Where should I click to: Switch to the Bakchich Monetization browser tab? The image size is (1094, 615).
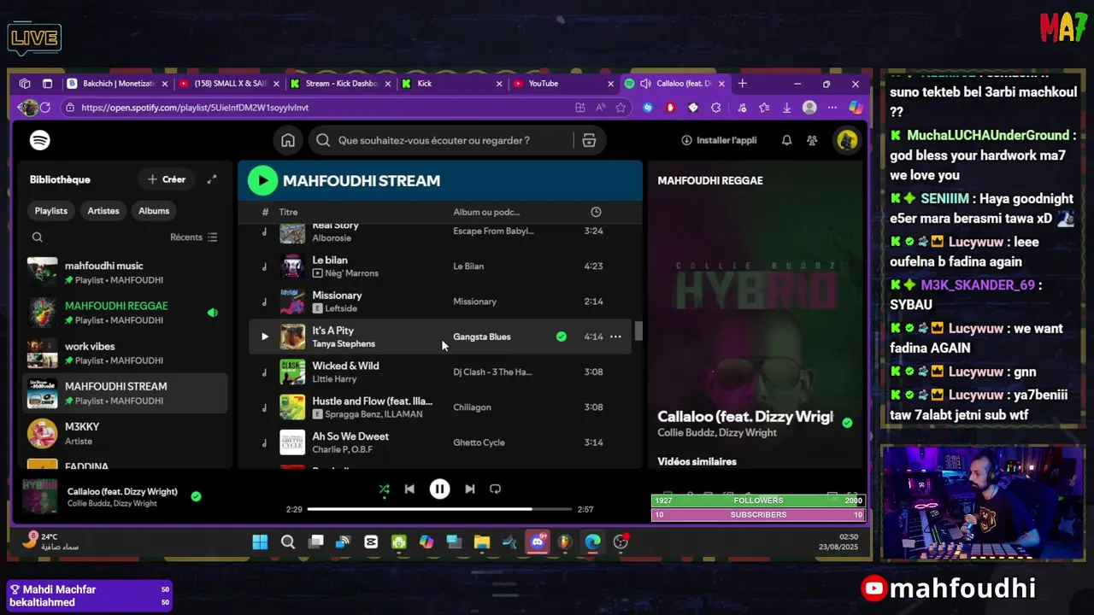point(118,84)
